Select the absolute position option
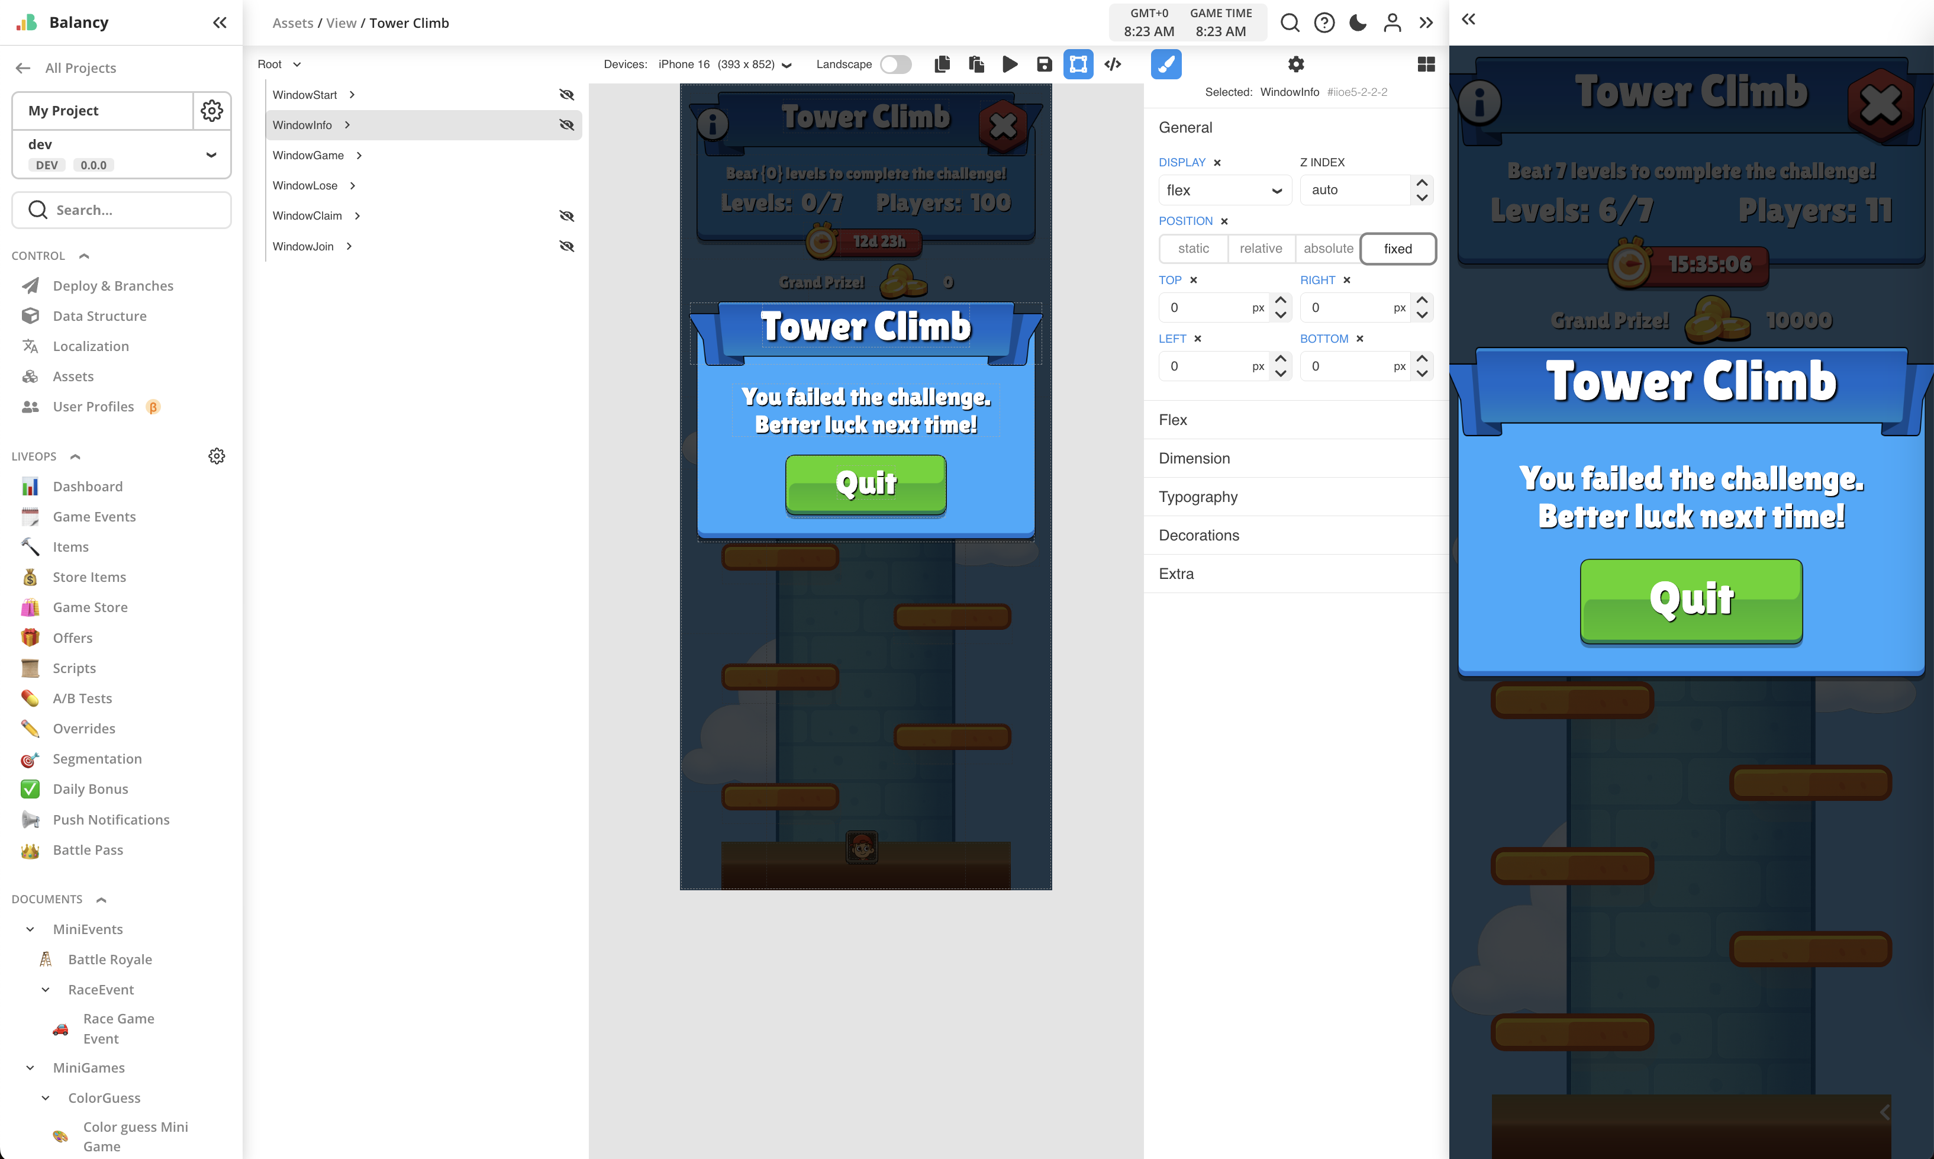 pos(1327,249)
